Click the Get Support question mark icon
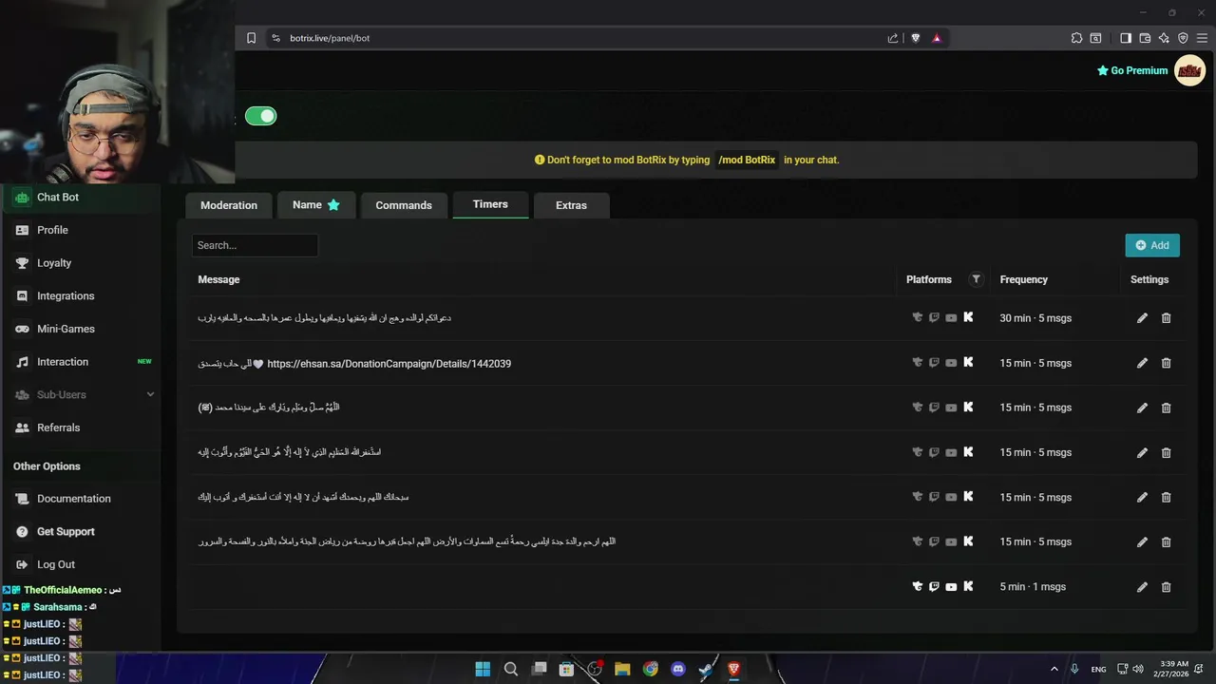The height and width of the screenshot is (684, 1216). tap(22, 532)
